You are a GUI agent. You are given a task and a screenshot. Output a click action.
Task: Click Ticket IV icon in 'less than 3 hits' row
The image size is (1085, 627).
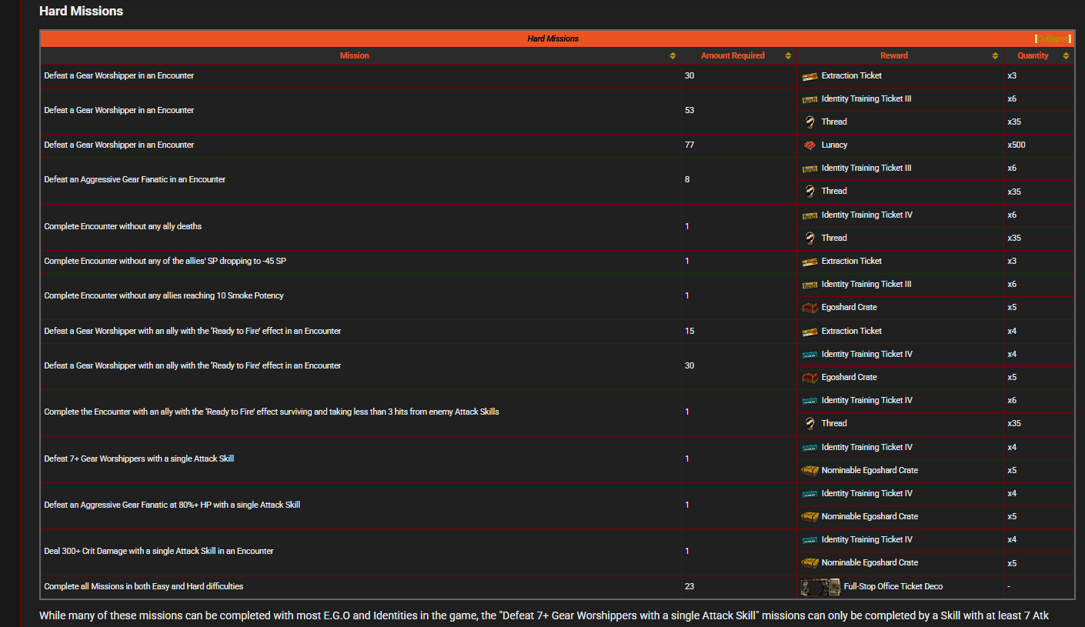[810, 401]
